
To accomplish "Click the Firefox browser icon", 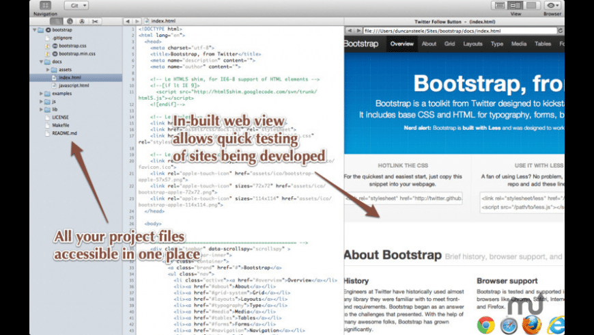I will (532, 325).
